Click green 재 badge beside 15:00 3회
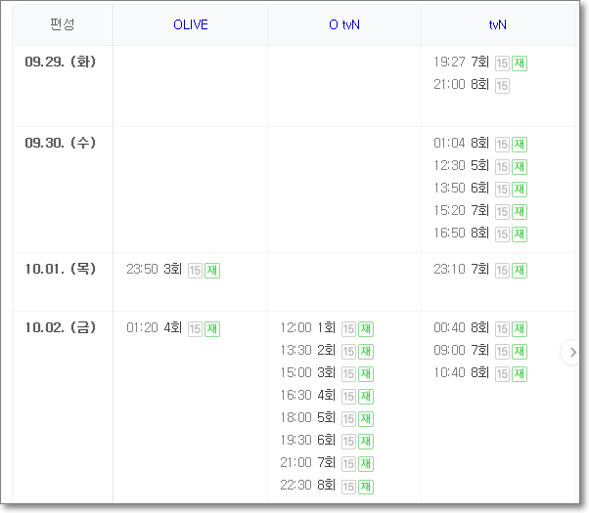The image size is (589, 513). click(x=366, y=374)
